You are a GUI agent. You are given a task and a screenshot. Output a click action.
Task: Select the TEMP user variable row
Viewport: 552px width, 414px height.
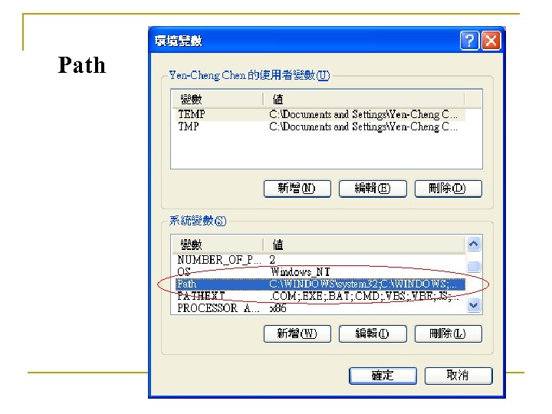(320, 114)
